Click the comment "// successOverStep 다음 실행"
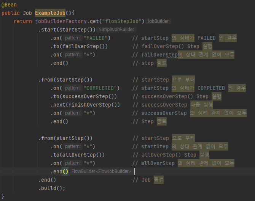This screenshot has width=255, height=201. (x=173, y=105)
